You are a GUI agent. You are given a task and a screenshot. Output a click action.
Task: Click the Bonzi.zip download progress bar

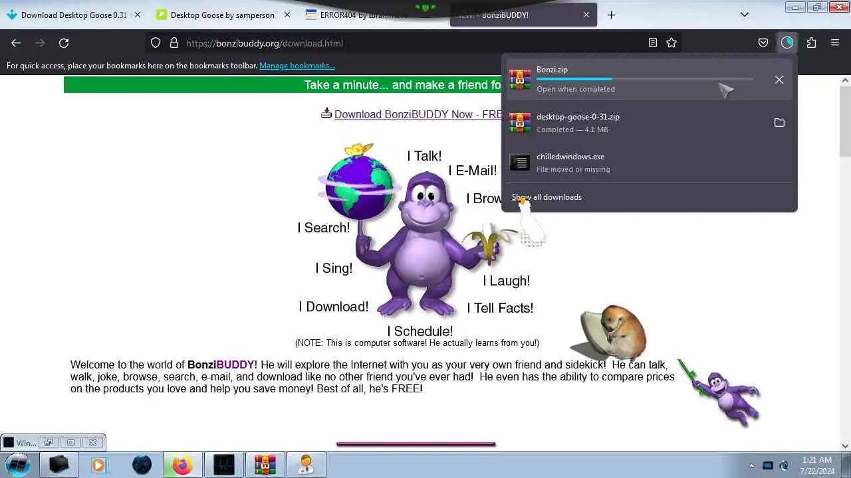tap(645, 79)
